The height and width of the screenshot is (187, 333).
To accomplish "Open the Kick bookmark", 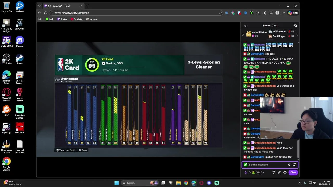I will coord(49,19).
